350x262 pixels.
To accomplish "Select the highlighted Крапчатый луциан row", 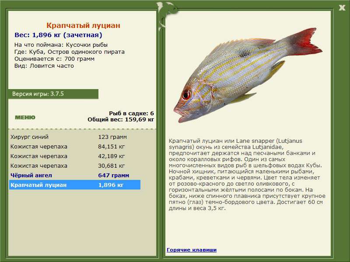I will (x=75, y=185).
